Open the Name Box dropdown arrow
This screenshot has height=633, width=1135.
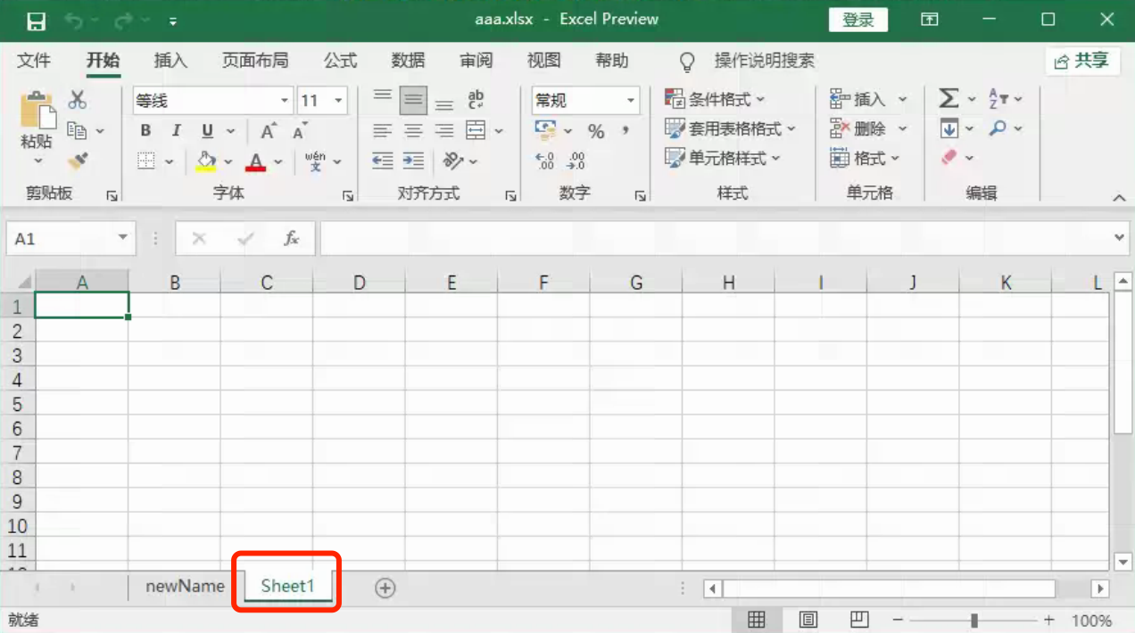pyautogui.click(x=122, y=239)
